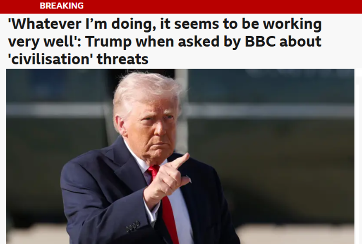Click the word 'Trump' in the headline

pyautogui.click(x=108, y=42)
